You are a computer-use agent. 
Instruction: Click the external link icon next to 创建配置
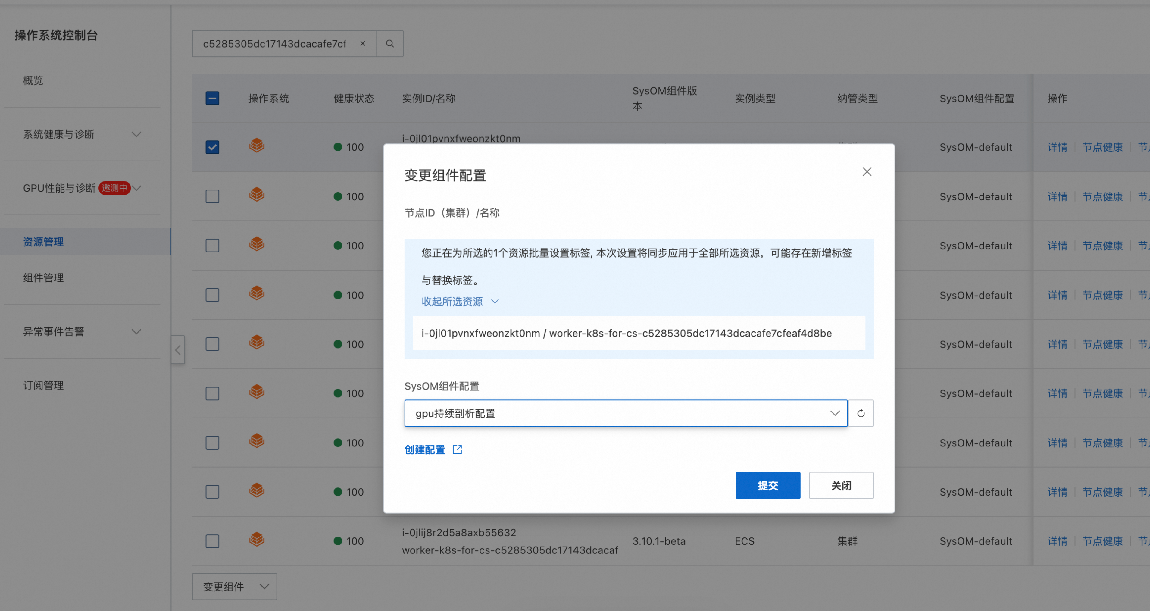click(458, 449)
